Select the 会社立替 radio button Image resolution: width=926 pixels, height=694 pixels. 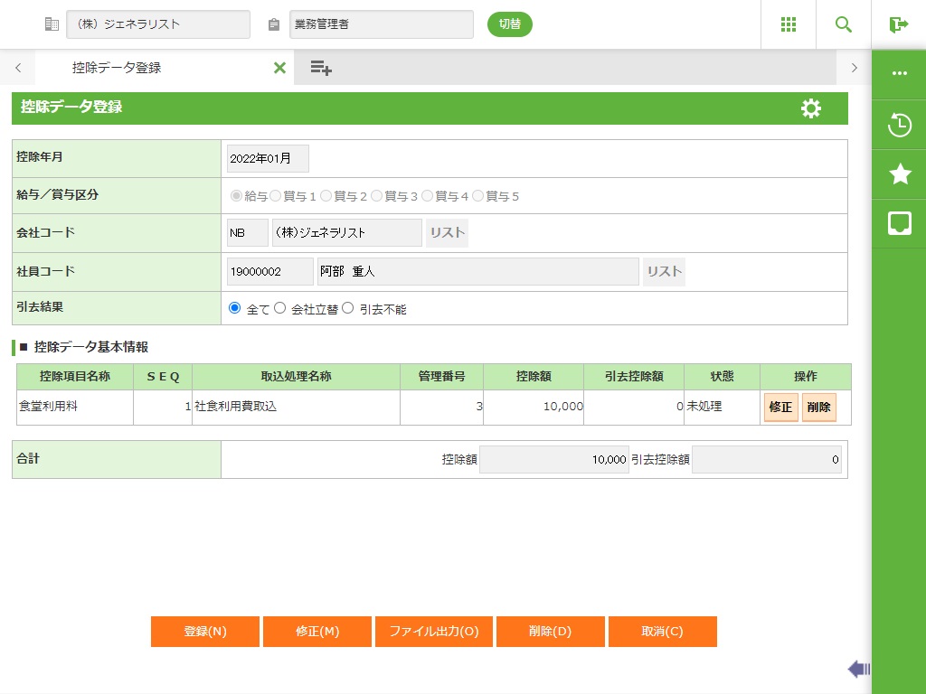coord(280,308)
